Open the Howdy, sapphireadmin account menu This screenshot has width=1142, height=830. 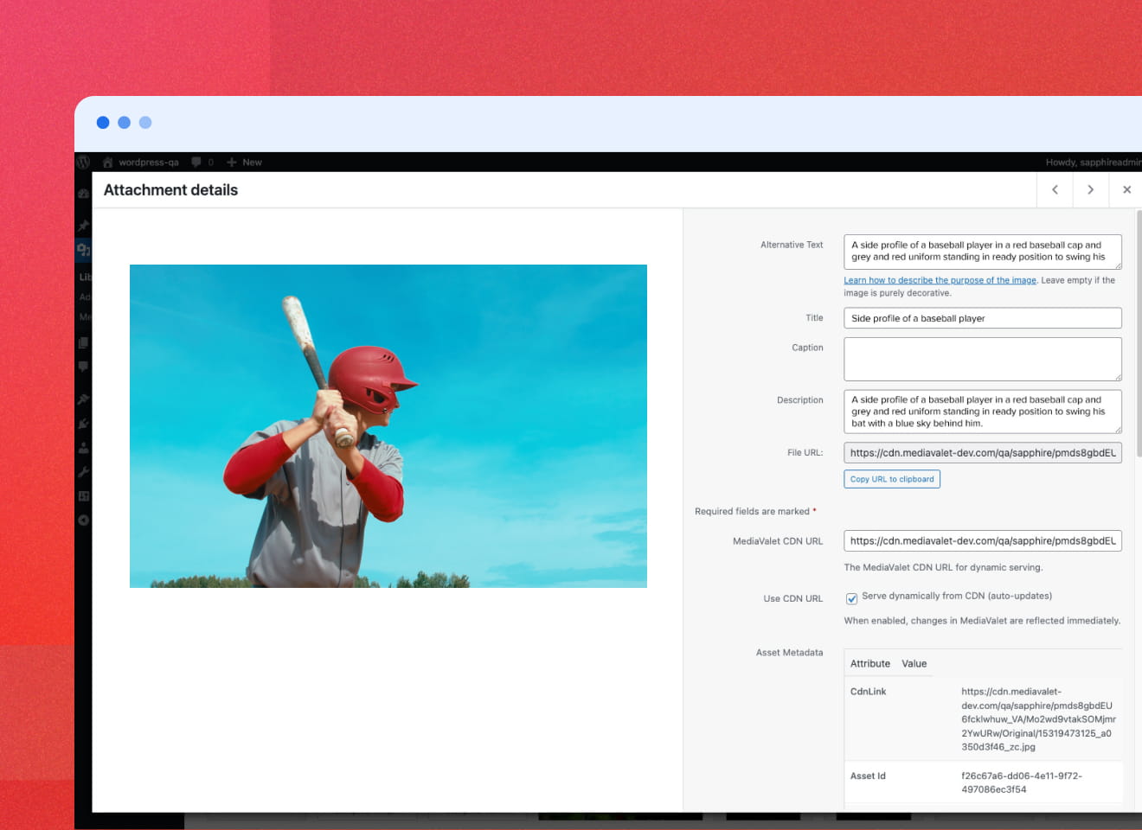[x=1093, y=163]
